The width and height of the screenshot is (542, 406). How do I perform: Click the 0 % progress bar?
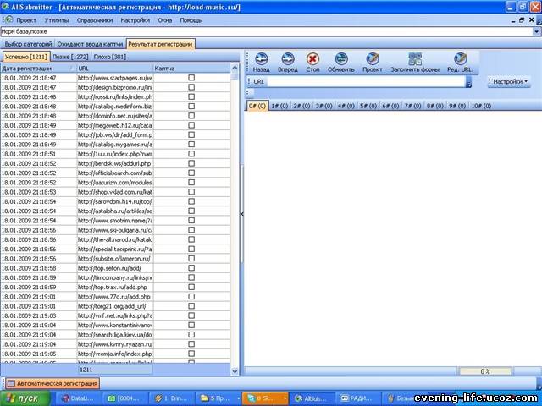click(485, 371)
